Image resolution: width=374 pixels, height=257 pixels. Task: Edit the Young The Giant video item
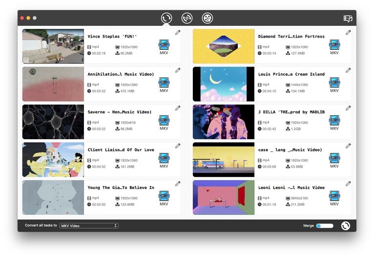pos(178,184)
